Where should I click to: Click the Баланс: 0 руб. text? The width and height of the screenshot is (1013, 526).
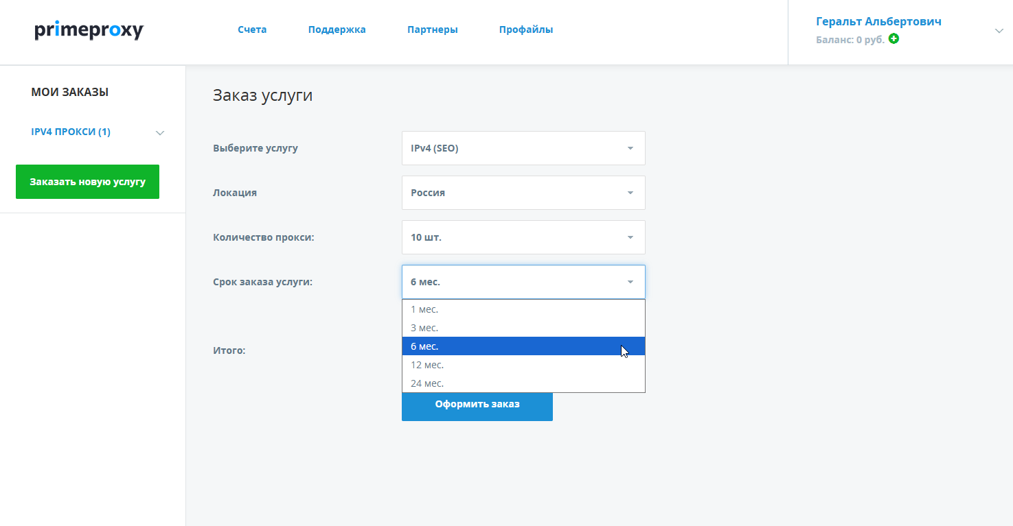click(850, 40)
